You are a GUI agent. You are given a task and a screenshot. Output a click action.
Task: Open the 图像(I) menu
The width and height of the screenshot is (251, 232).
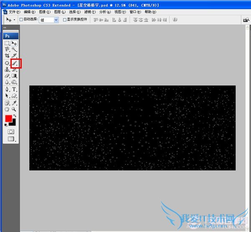[45, 12]
